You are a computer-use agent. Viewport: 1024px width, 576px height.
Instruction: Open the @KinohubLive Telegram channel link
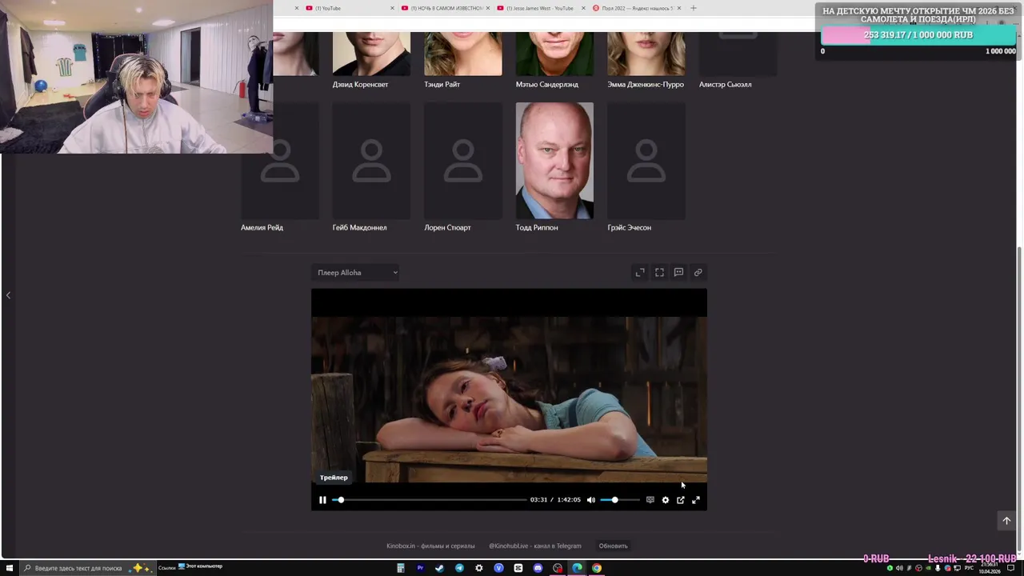tap(535, 546)
